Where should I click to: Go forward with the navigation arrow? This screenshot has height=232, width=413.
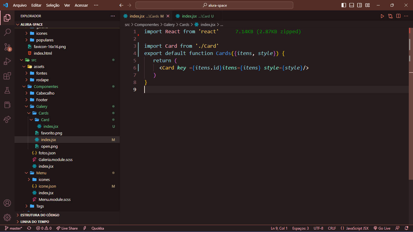[129, 5]
